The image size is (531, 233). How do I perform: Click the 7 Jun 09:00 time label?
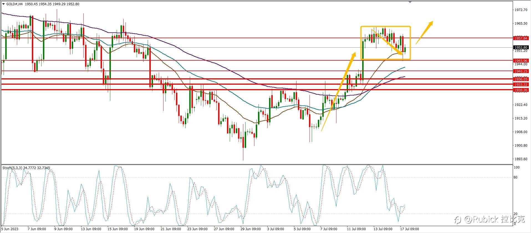[37, 229]
